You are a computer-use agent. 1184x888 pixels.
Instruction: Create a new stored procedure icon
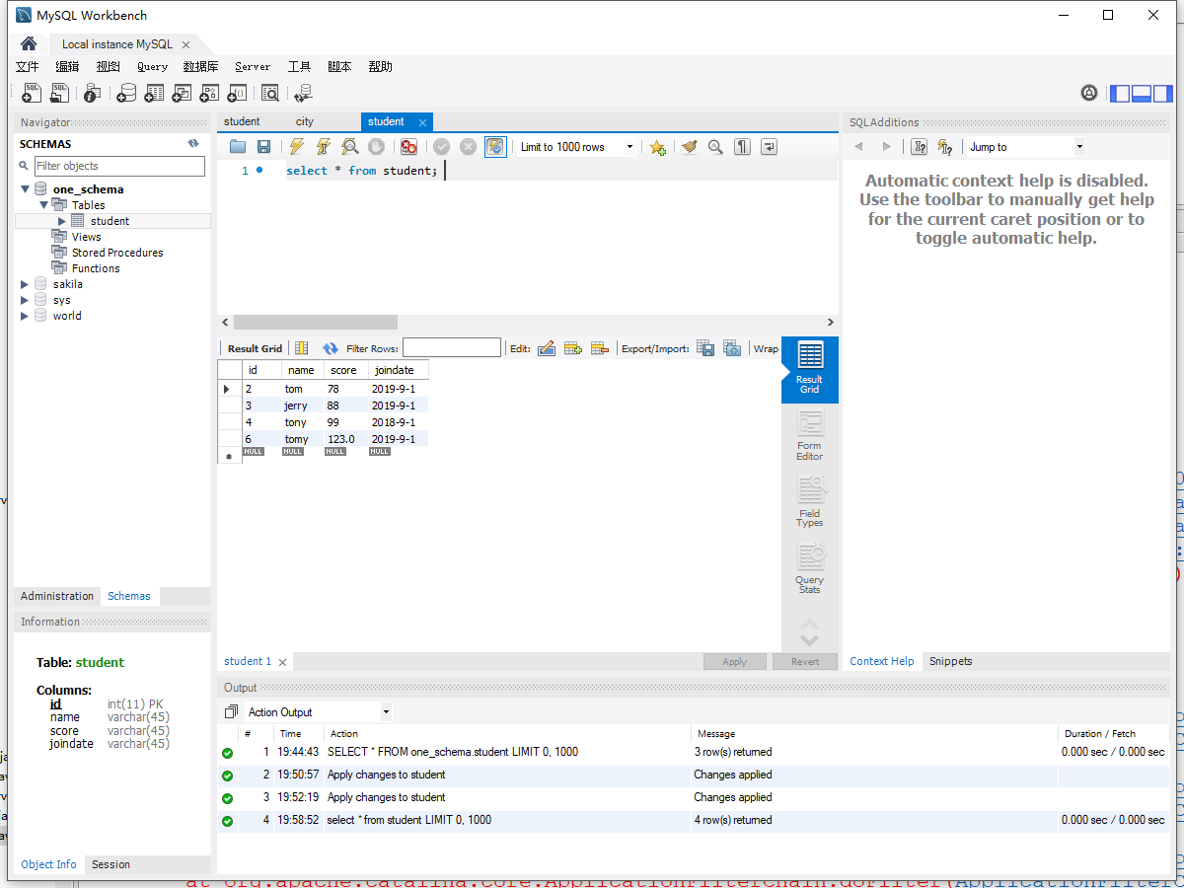pyautogui.click(x=209, y=93)
